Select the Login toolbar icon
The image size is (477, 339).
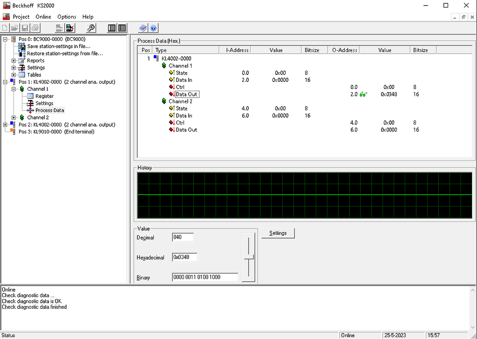click(59, 27)
